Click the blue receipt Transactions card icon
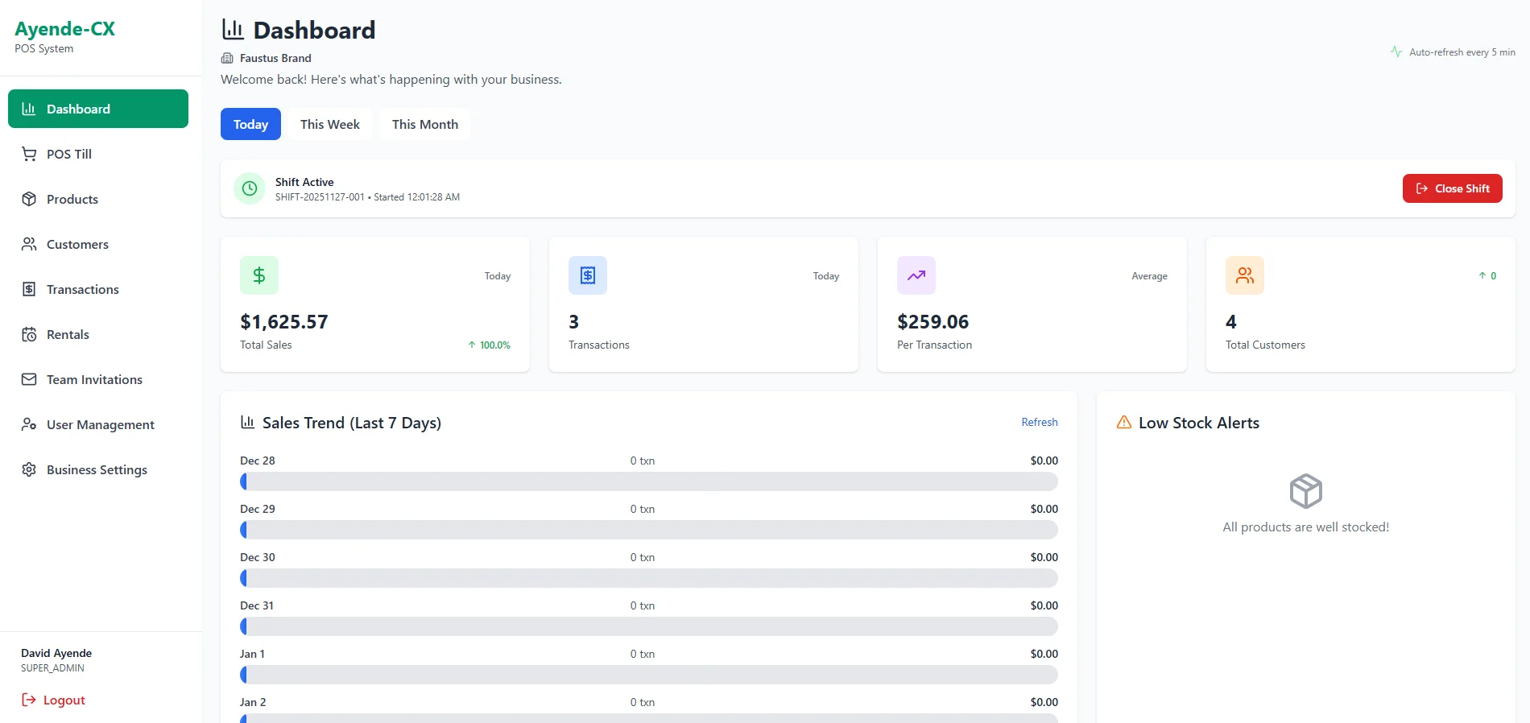 pyautogui.click(x=588, y=275)
